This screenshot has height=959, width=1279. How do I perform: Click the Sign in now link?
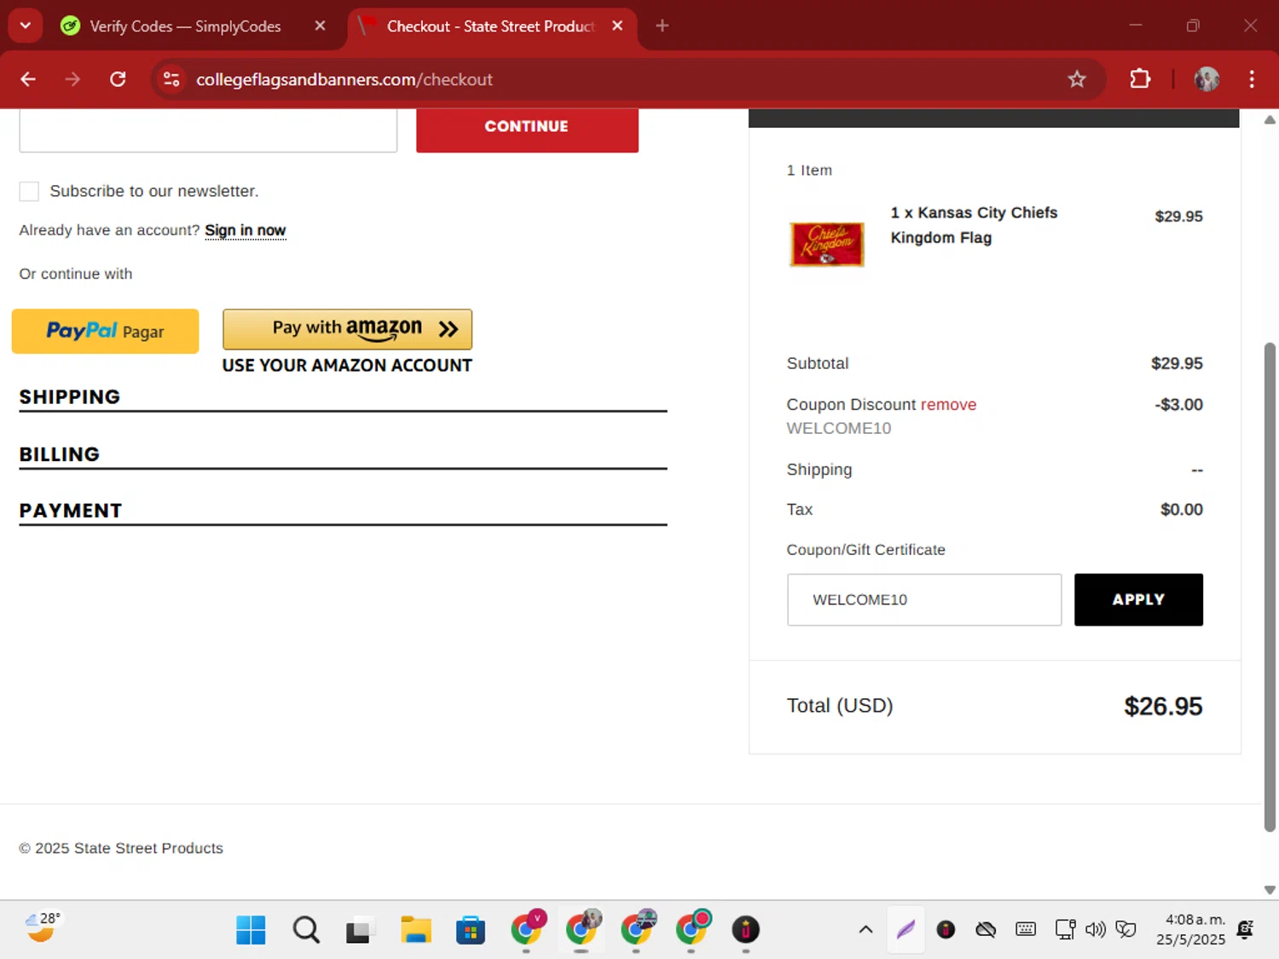click(246, 230)
